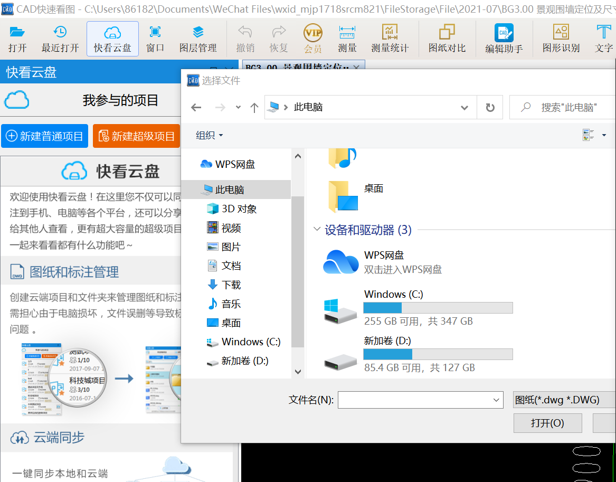This screenshot has height=482, width=616.
Task: Select 桌面 in navigation tree
Action: coord(223,323)
